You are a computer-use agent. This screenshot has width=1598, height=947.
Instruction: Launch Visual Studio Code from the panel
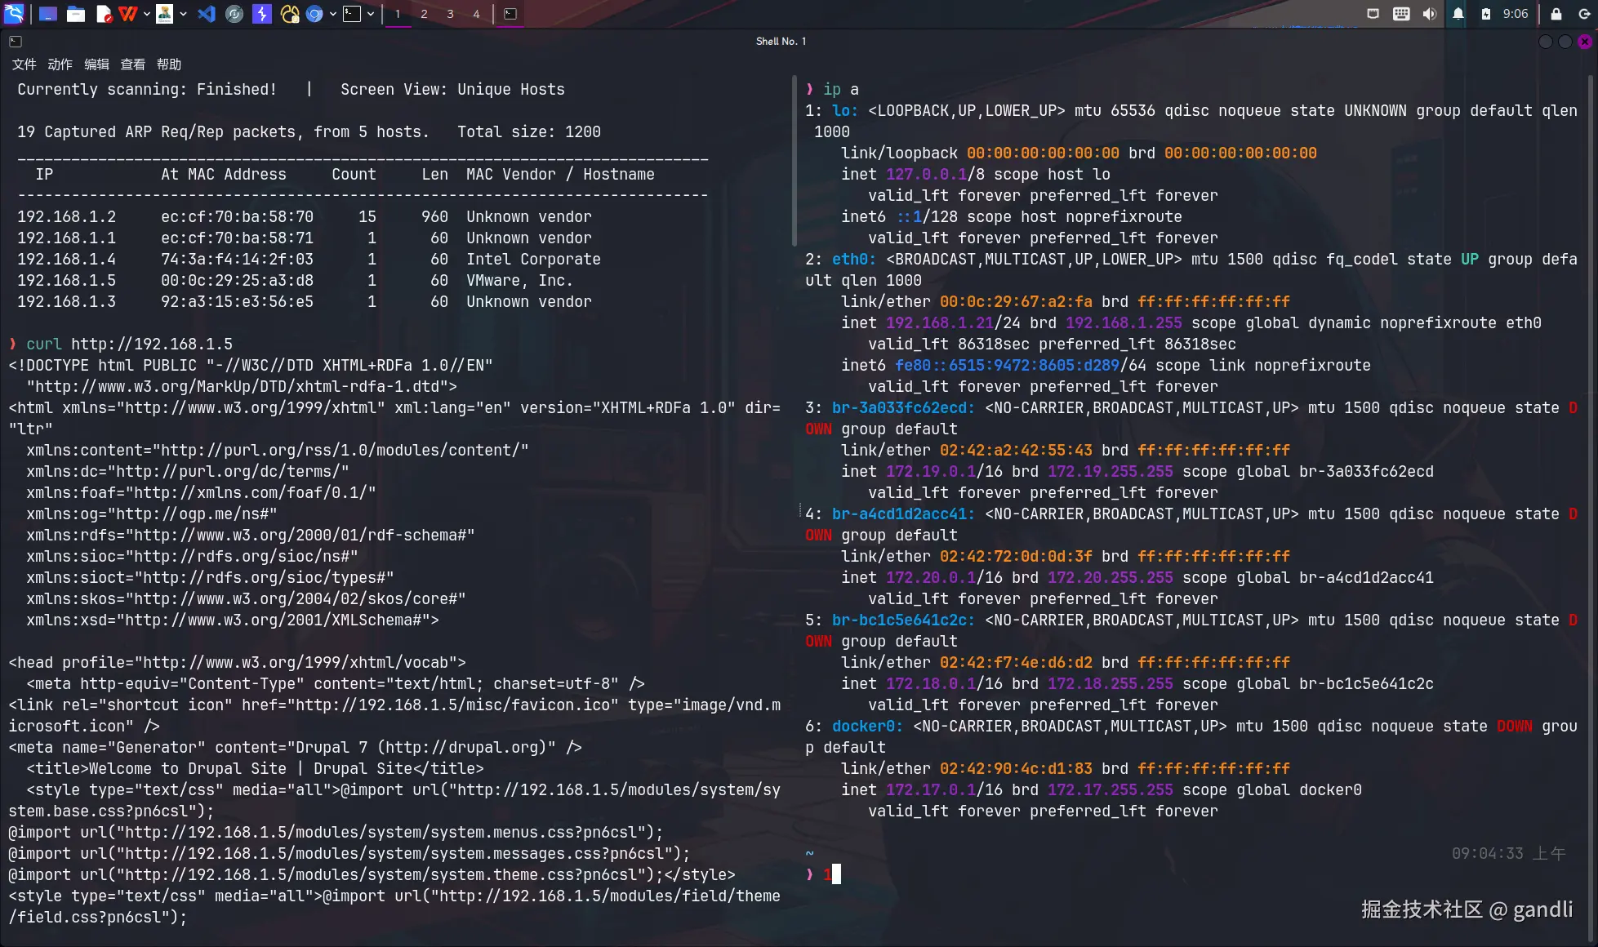coord(207,14)
